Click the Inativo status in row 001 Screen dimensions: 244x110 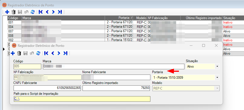pyautogui.click(x=228, y=22)
